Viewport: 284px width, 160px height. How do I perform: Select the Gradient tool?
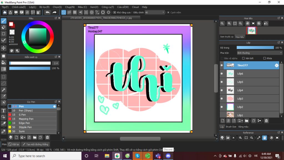coord(4,69)
